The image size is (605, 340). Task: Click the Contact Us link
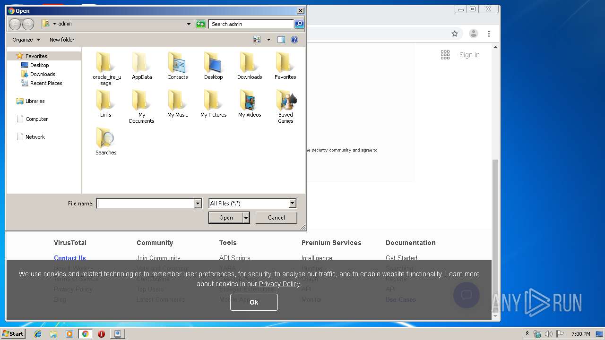click(70, 258)
